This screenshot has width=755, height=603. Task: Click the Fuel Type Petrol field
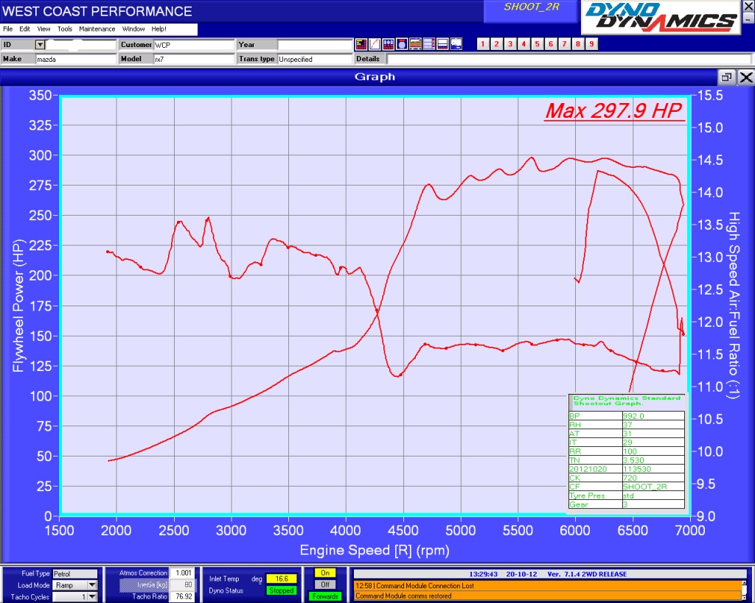(x=74, y=574)
